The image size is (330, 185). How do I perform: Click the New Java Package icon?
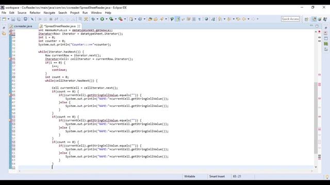pos(131,19)
